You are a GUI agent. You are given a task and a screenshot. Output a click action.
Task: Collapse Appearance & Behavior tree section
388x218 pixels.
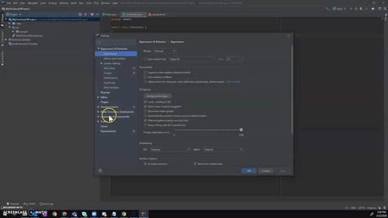pyautogui.click(x=98, y=49)
